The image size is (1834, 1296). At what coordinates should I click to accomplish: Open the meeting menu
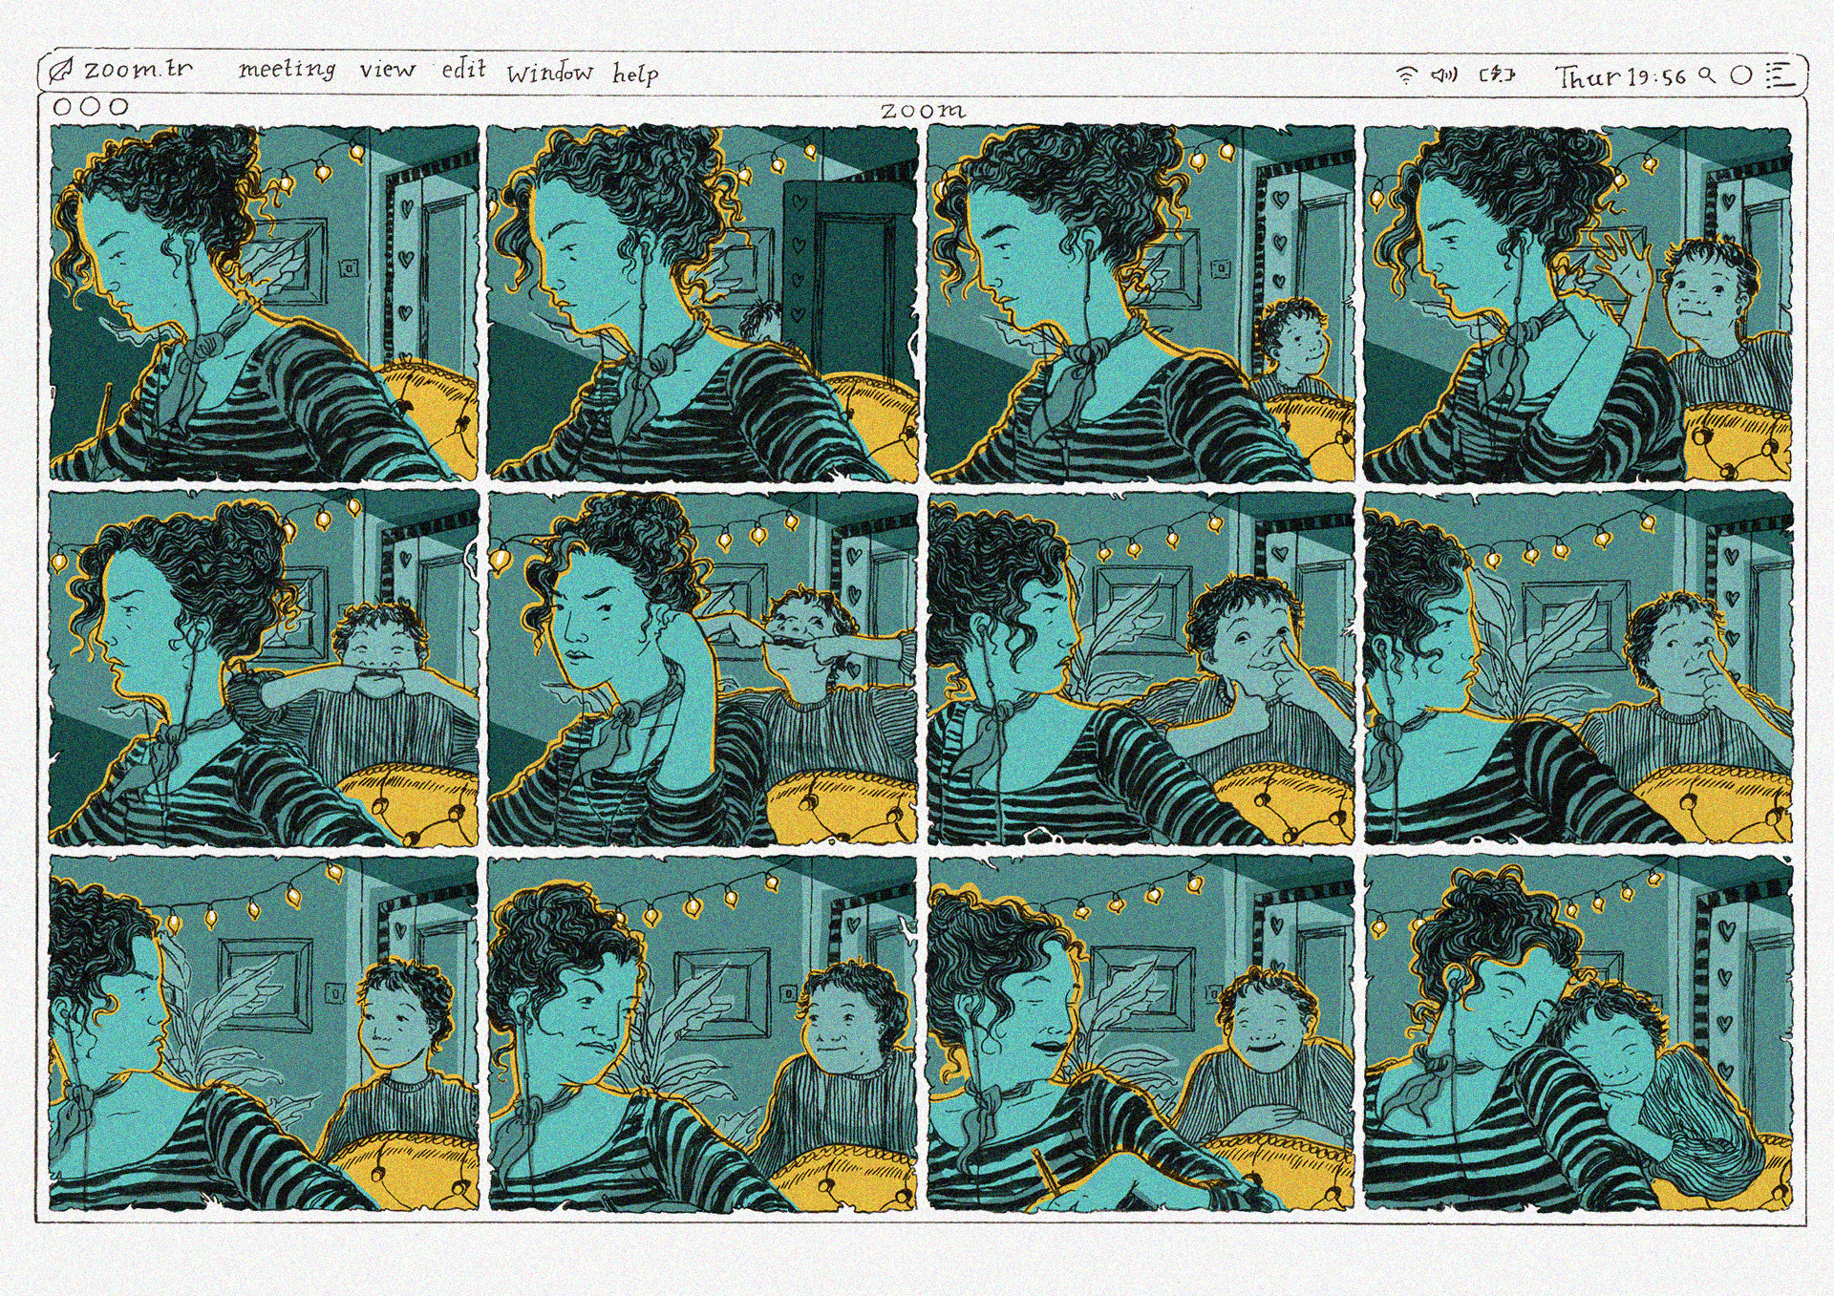(x=287, y=70)
